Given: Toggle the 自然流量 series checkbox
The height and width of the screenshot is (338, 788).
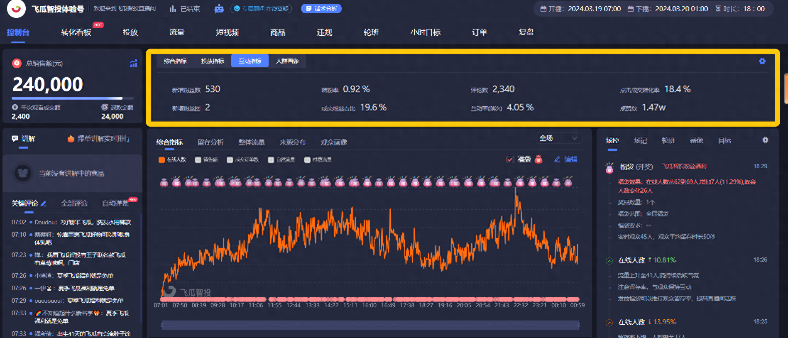Looking at the screenshot, I should 271,160.
